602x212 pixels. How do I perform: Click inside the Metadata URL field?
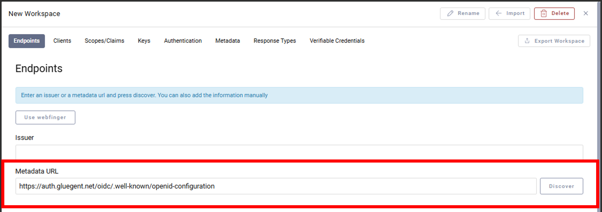pyautogui.click(x=276, y=186)
